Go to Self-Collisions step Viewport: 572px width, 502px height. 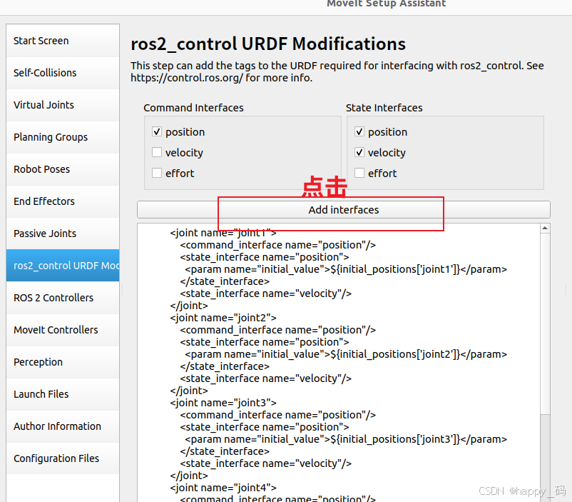click(x=63, y=73)
